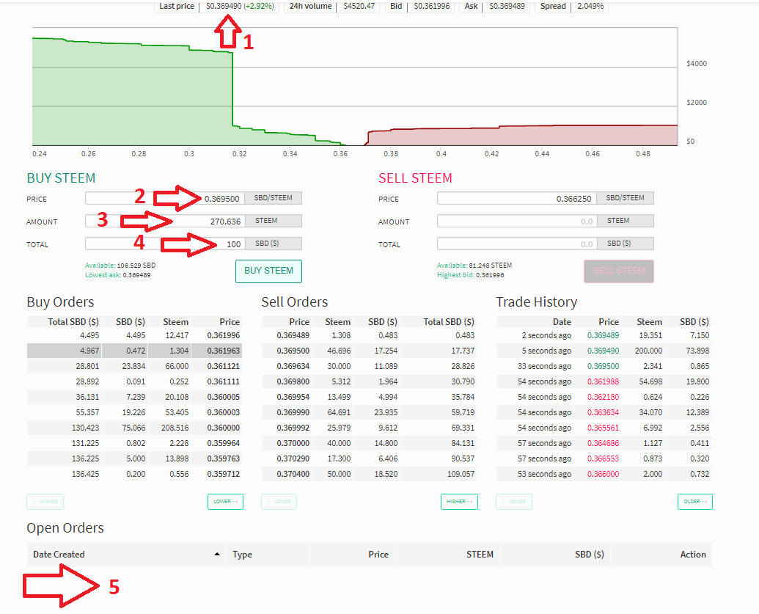Select sell order at price 0.370400

[x=369, y=474]
